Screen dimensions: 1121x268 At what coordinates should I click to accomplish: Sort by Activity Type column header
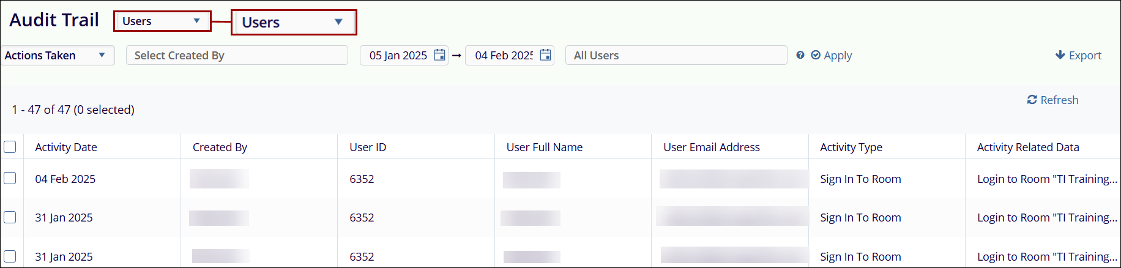(x=851, y=147)
